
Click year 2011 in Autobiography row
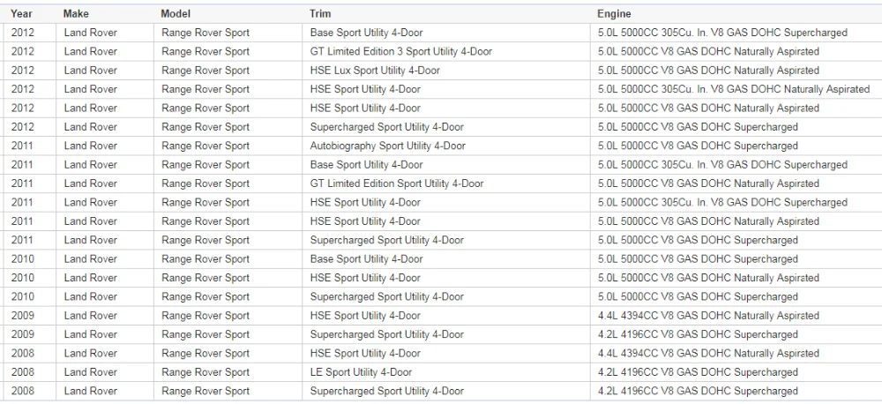click(x=23, y=146)
